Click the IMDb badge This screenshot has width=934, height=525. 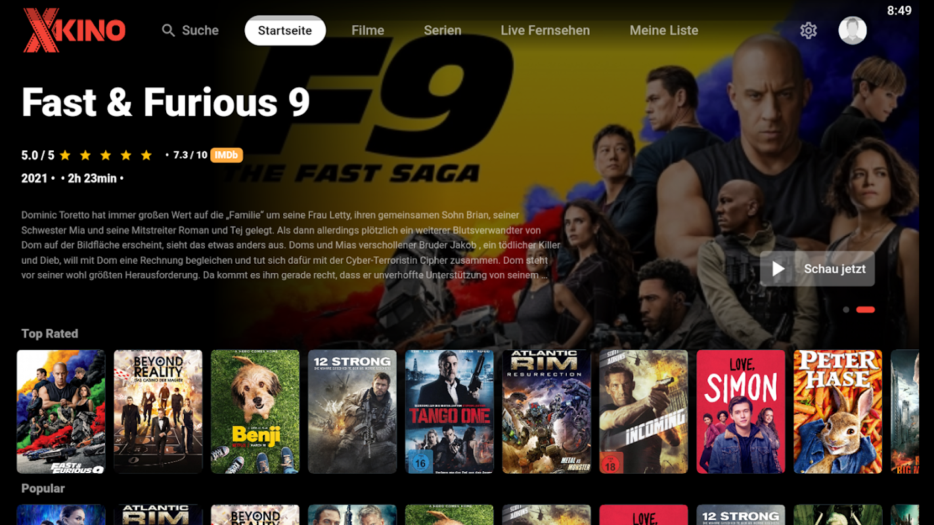click(227, 155)
